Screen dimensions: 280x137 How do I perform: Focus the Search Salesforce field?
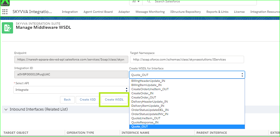click(200, 2)
